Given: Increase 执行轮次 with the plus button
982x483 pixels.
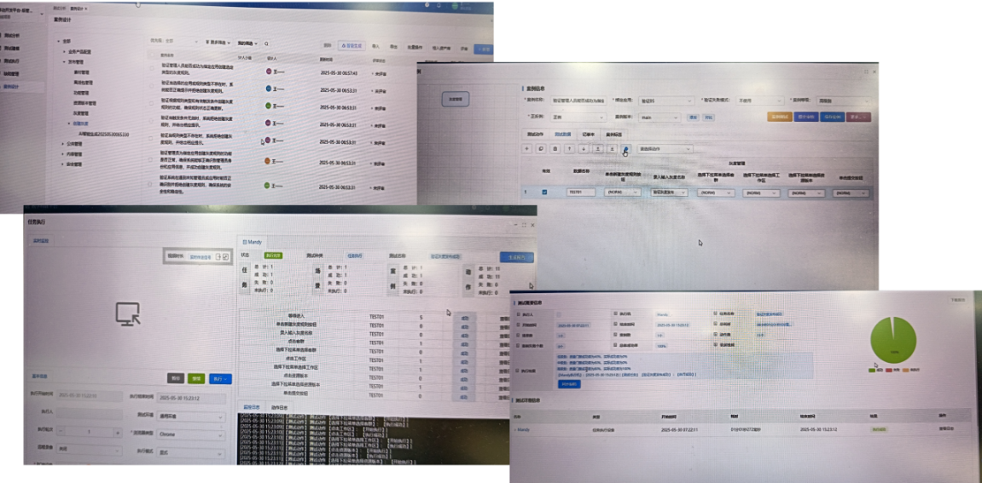Looking at the screenshot, I should pyautogui.click(x=117, y=433).
